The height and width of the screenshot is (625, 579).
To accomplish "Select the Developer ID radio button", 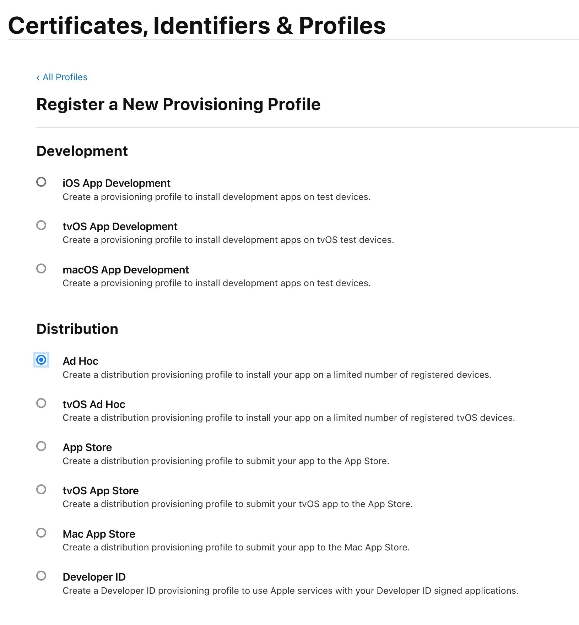I will point(41,576).
